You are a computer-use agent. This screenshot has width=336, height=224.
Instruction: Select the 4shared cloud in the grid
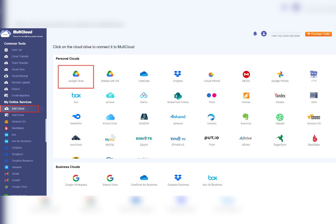178,119
